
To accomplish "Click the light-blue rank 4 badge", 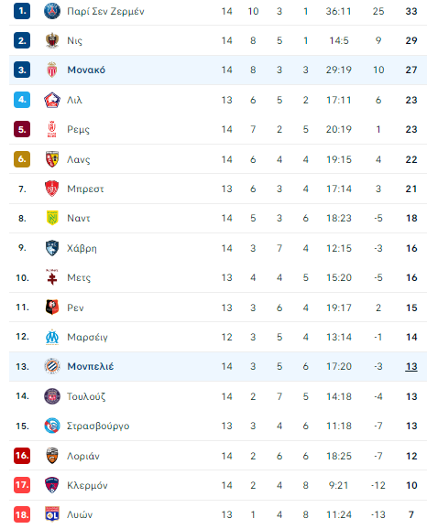I will (22, 100).
